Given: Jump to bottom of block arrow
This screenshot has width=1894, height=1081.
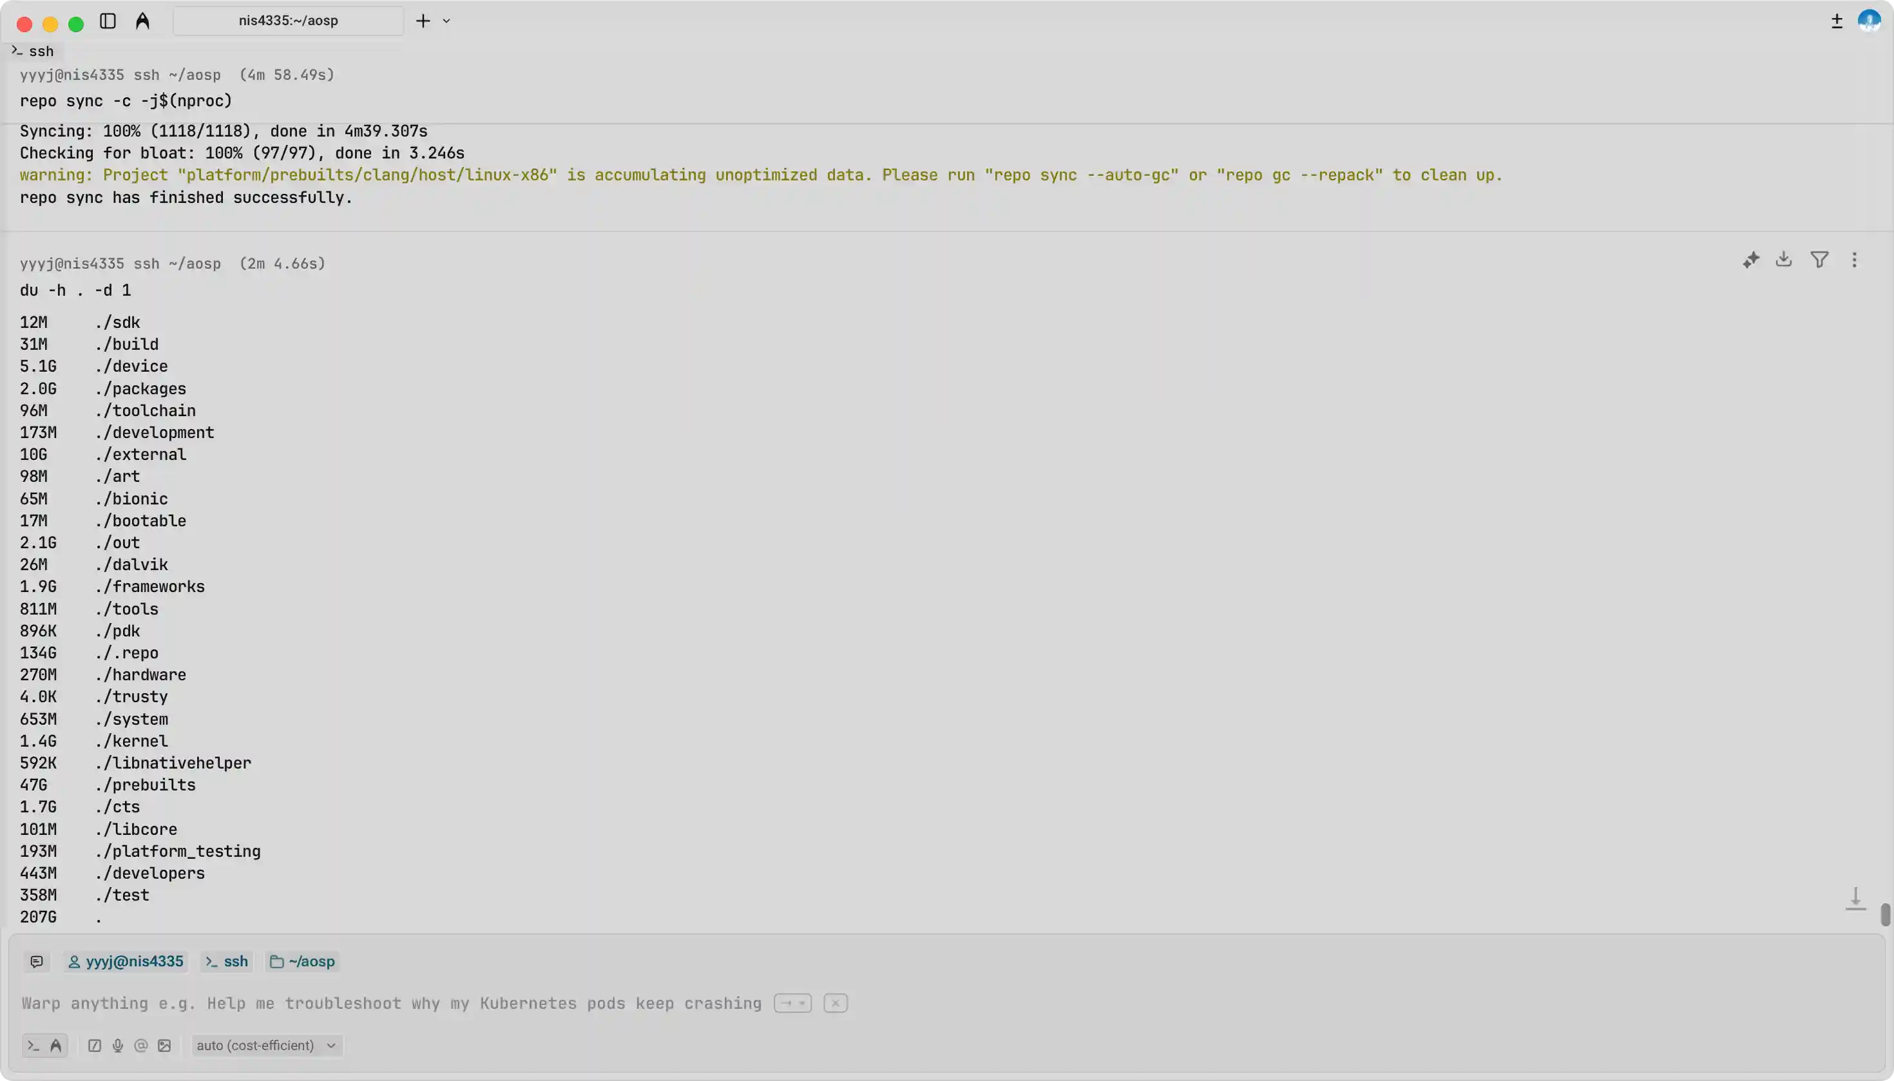Looking at the screenshot, I should point(1855,898).
